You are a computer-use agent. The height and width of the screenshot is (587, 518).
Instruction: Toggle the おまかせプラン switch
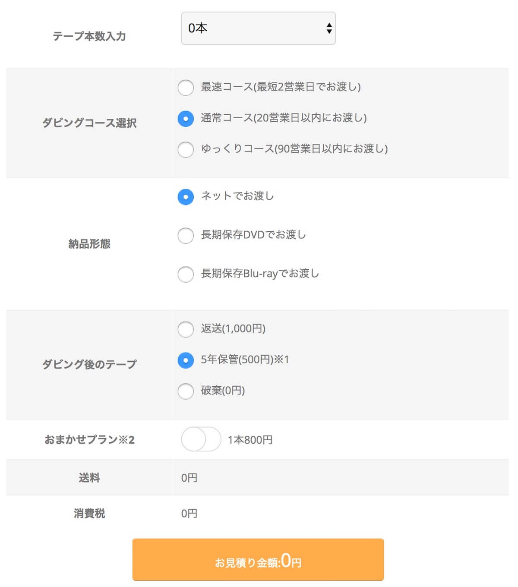201,439
